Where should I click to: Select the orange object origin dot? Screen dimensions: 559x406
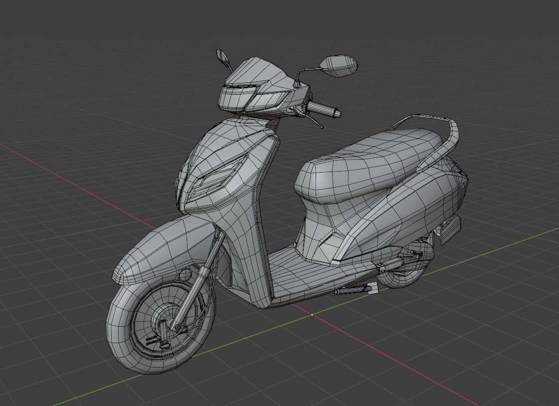point(312,315)
